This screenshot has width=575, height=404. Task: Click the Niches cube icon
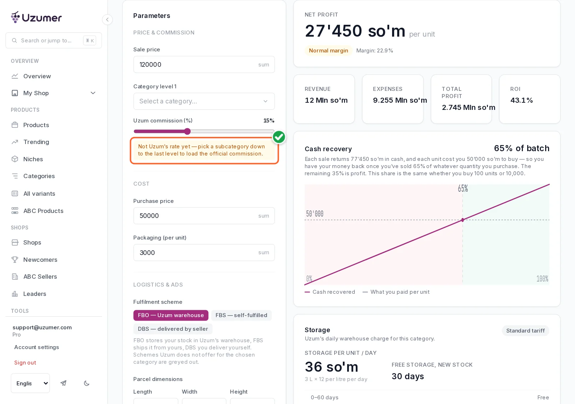[x=15, y=159]
